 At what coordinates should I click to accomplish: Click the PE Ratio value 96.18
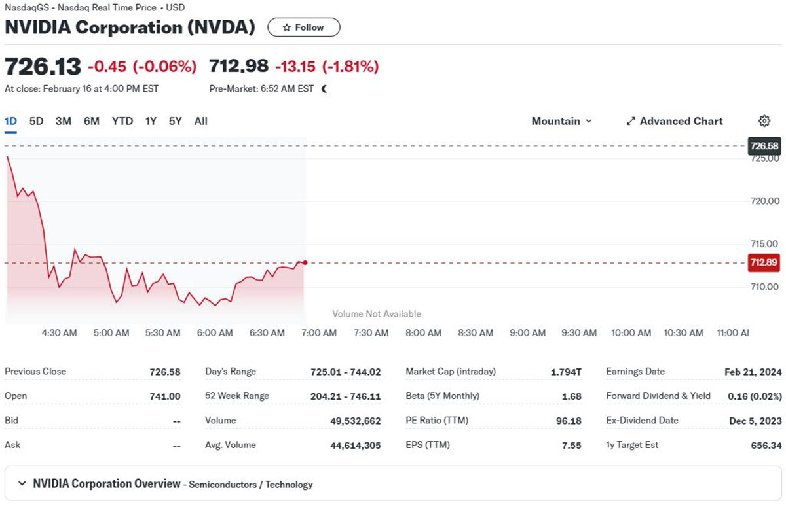click(x=569, y=421)
